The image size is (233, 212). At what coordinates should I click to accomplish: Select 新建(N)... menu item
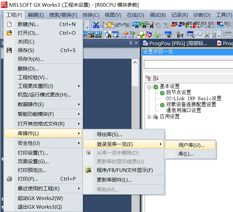(44, 24)
